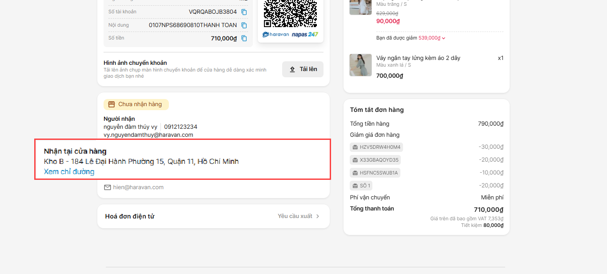Click the Tóm tắt đơn hàng heading
The width and height of the screenshot is (607, 274).
coord(377,110)
